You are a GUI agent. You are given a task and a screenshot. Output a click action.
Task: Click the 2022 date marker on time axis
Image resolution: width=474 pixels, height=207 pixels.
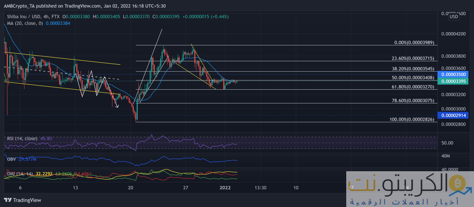(x=225, y=187)
